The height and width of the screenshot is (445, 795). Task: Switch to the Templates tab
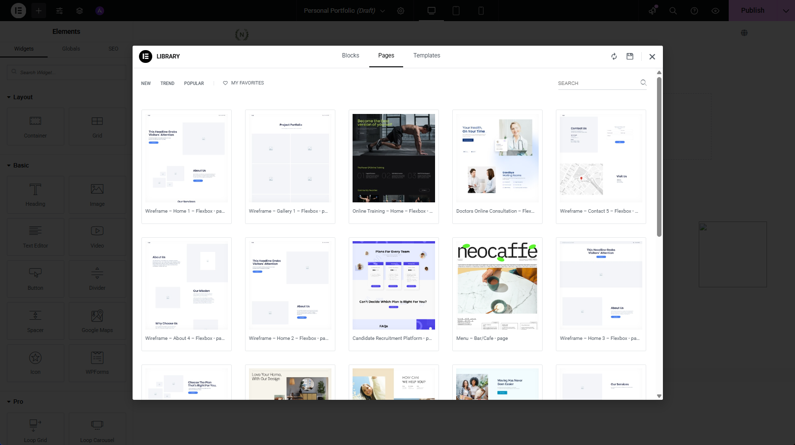pos(426,56)
